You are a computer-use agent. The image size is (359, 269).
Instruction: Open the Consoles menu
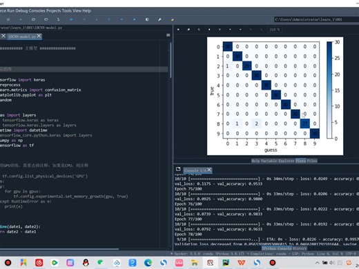[x=37, y=11]
